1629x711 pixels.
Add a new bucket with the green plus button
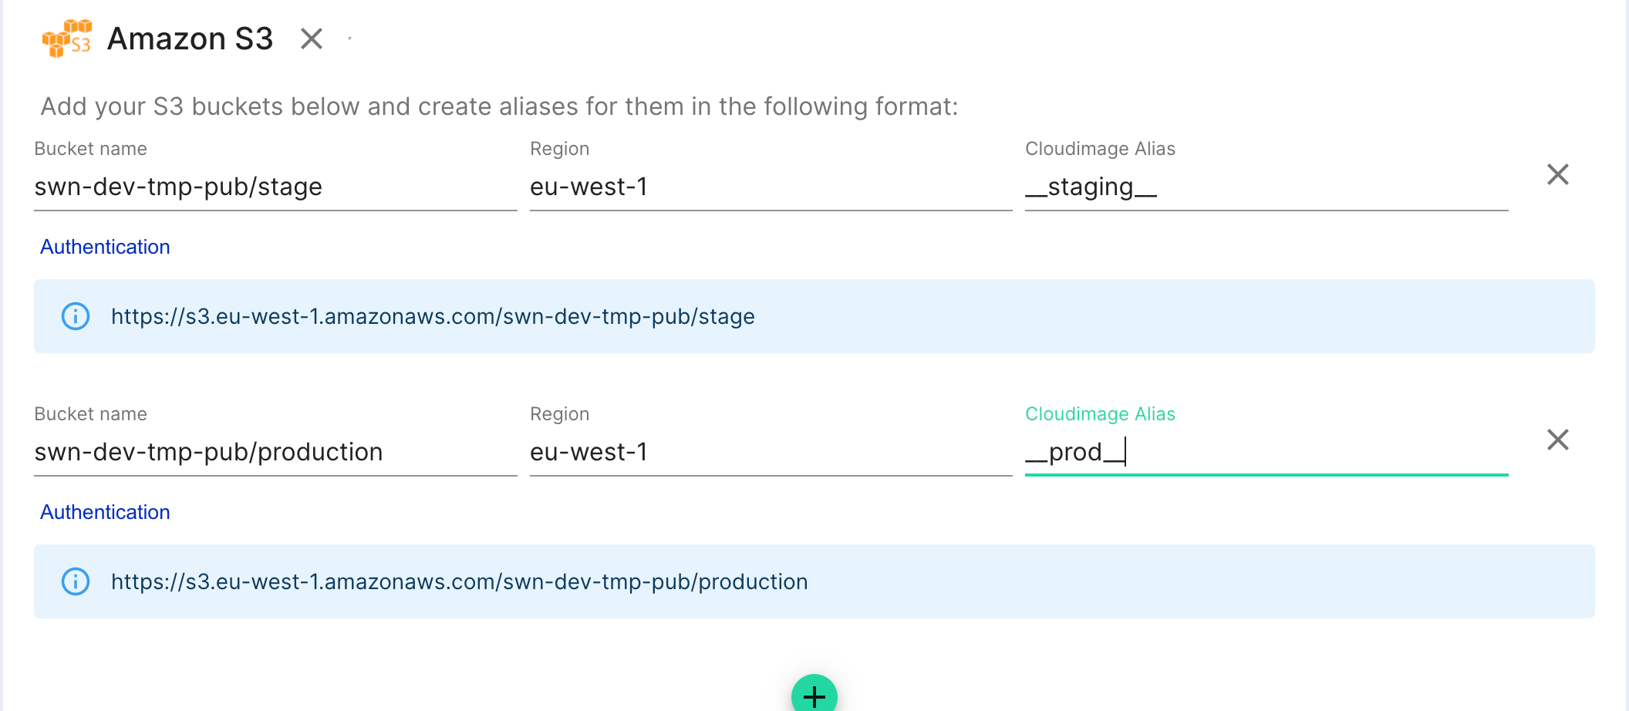(814, 696)
